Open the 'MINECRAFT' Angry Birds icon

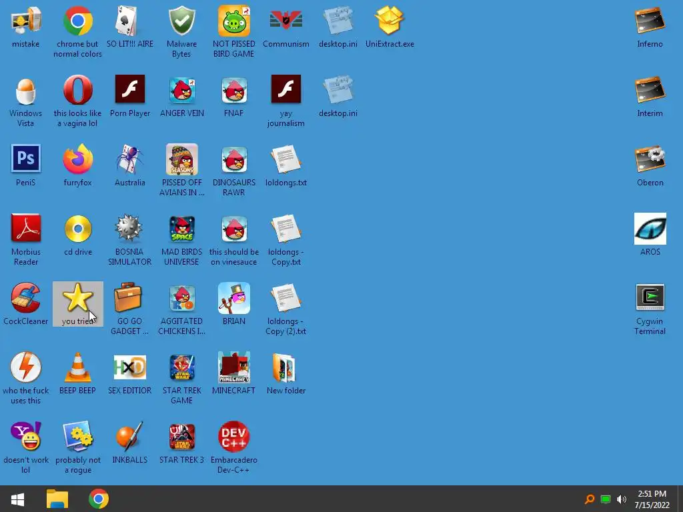tap(234, 367)
